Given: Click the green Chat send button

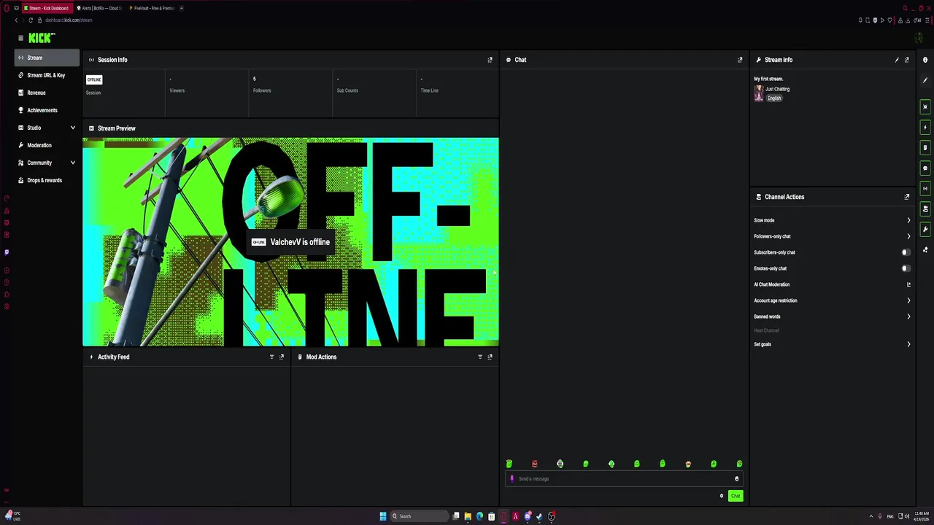Looking at the screenshot, I should click(736, 497).
